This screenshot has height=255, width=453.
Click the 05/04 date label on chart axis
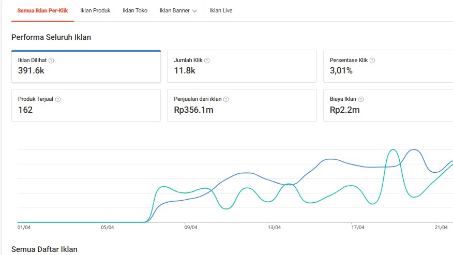[107, 228]
